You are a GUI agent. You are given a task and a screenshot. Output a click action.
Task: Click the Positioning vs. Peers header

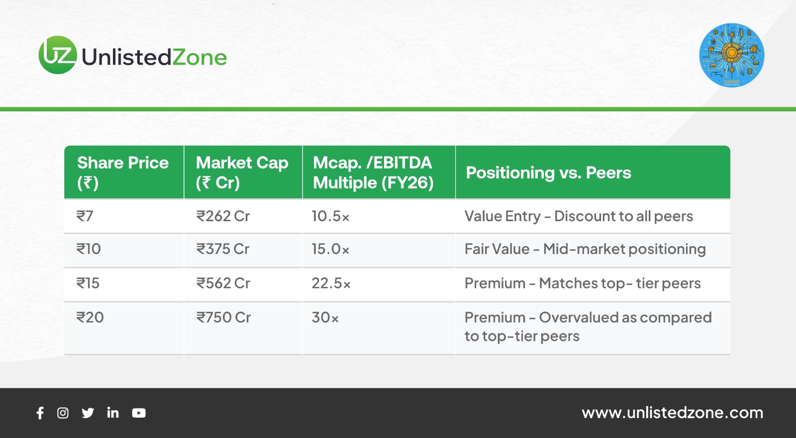548,173
